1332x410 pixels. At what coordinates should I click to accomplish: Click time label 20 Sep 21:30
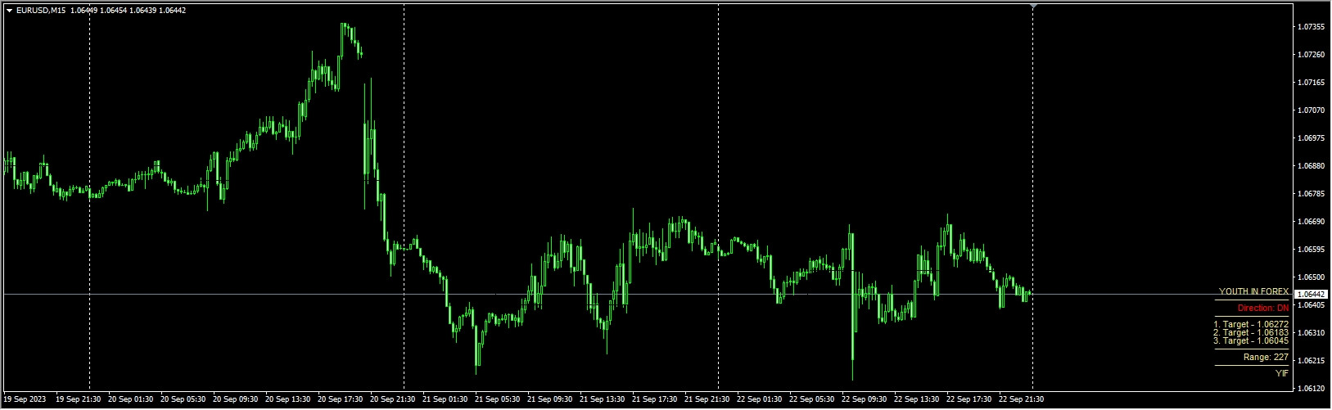click(393, 400)
